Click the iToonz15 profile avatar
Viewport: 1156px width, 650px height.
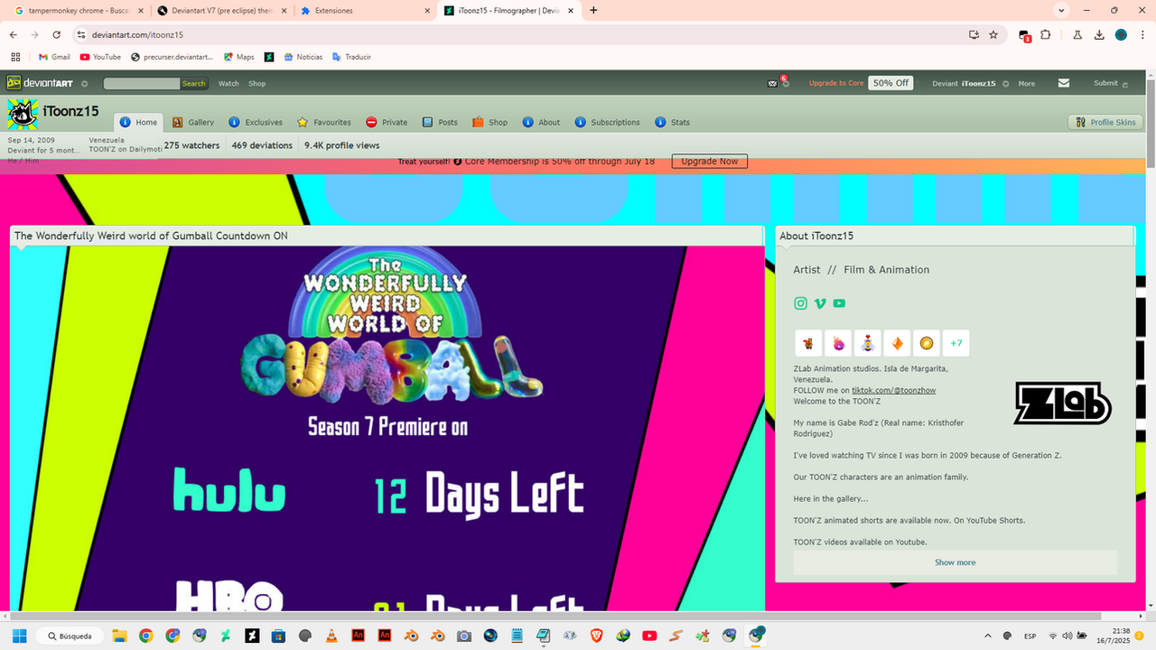(23, 114)
